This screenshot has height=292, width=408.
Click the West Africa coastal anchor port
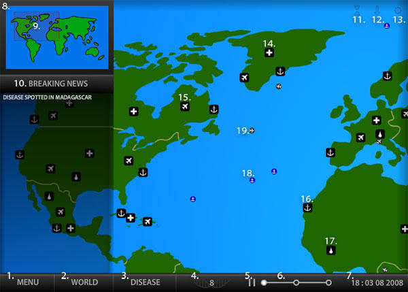tap(307, 208)
